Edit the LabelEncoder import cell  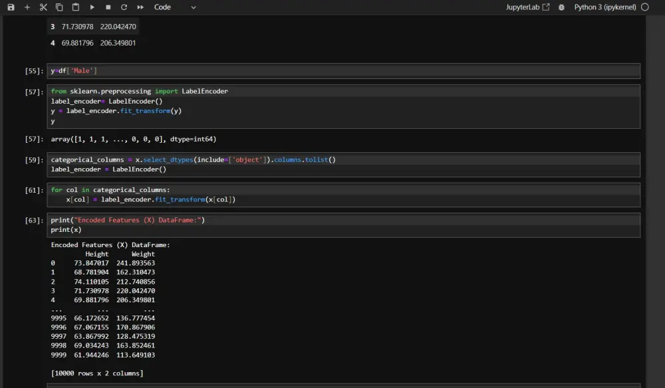pos(344,106)
